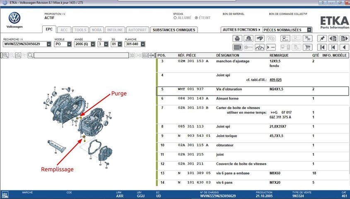This screenshot has width=350, height=199.
Task: Click the key icon in toolbar
Action: click(x=249, y=47)
